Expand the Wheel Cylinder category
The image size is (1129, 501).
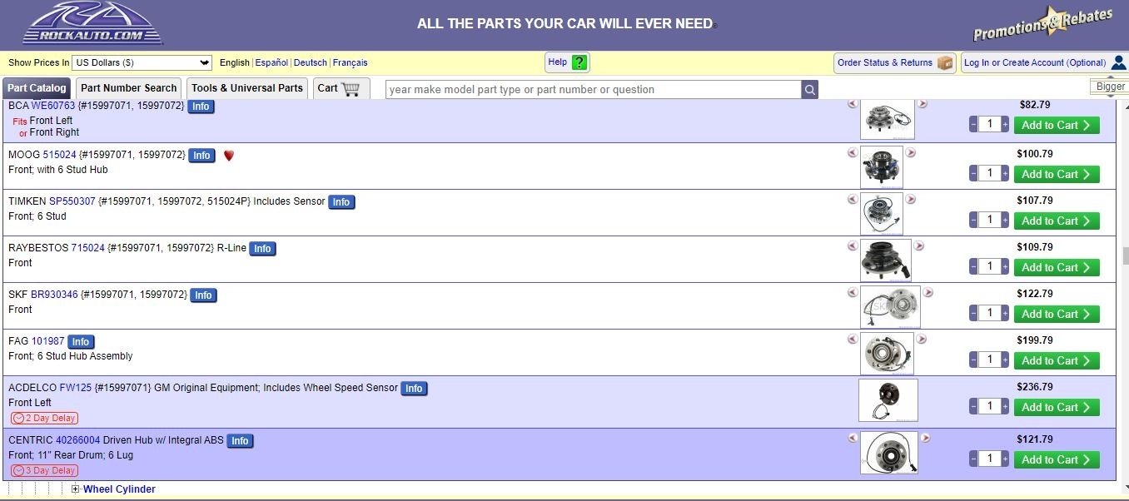76,489
